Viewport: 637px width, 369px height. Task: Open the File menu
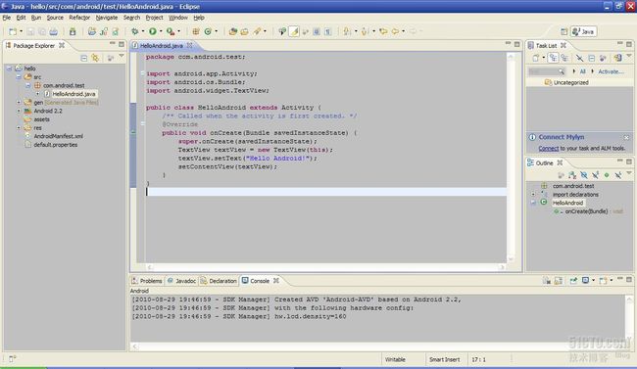coord(7,18)
